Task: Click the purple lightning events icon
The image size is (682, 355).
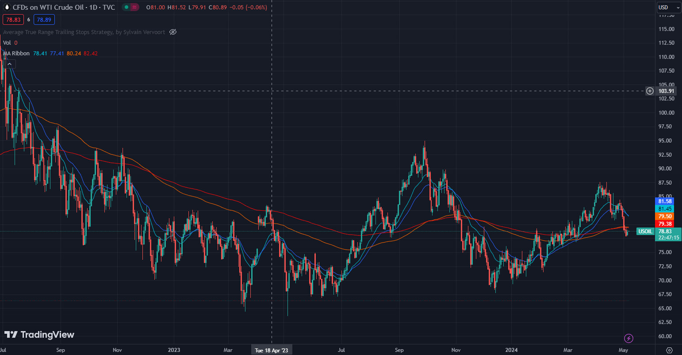Action: 628,338
